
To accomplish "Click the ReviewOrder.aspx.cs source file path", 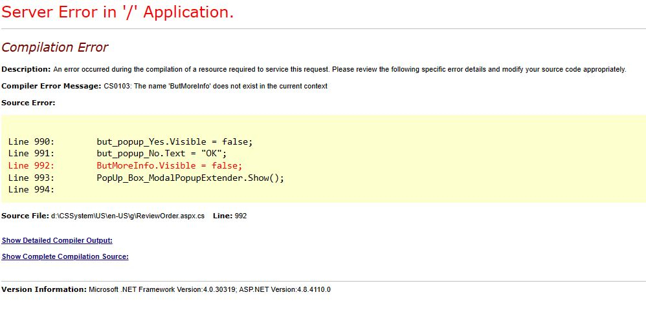I will (x=128, y=216).
